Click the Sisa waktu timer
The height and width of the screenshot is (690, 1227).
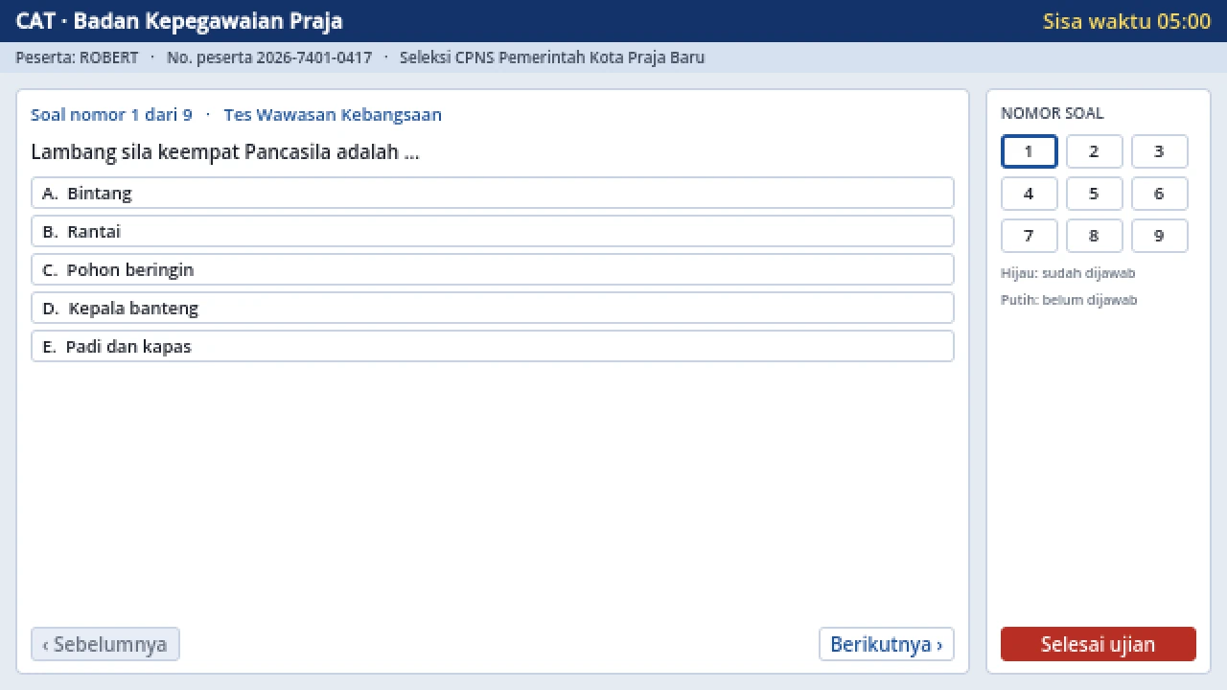[1127, 21]
